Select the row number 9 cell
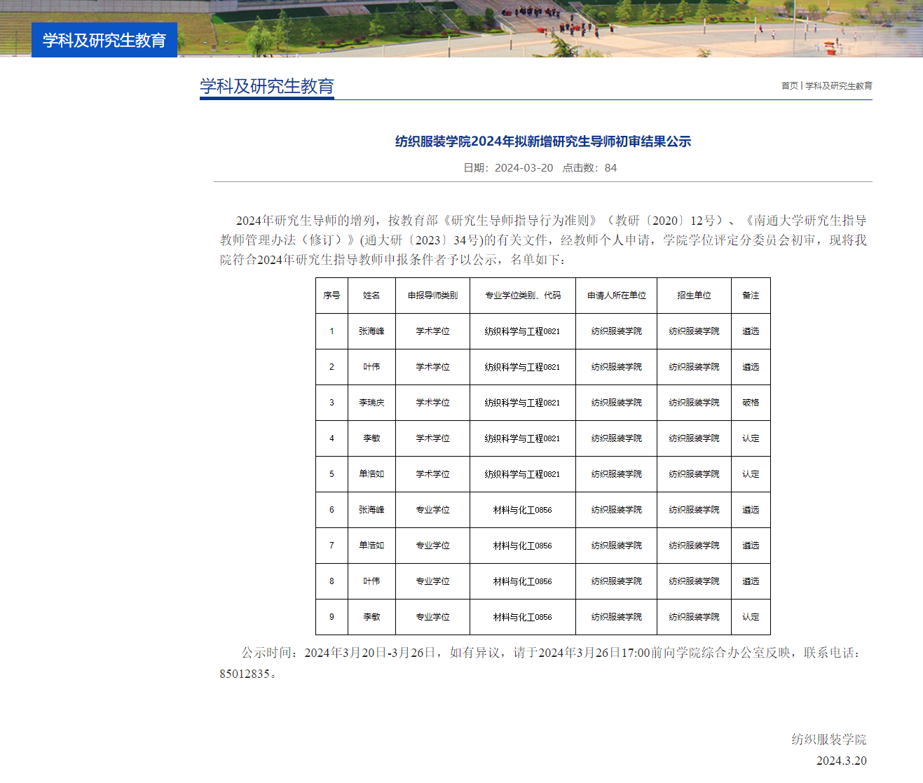The width and height of the screenshot is (923, 783). tap(331, 617)
